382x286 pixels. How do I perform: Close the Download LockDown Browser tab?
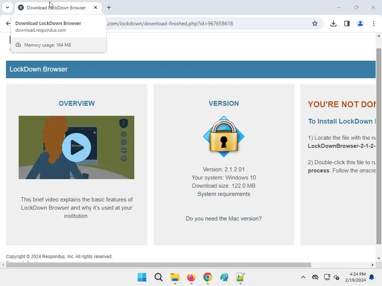[x=95, y=7]
